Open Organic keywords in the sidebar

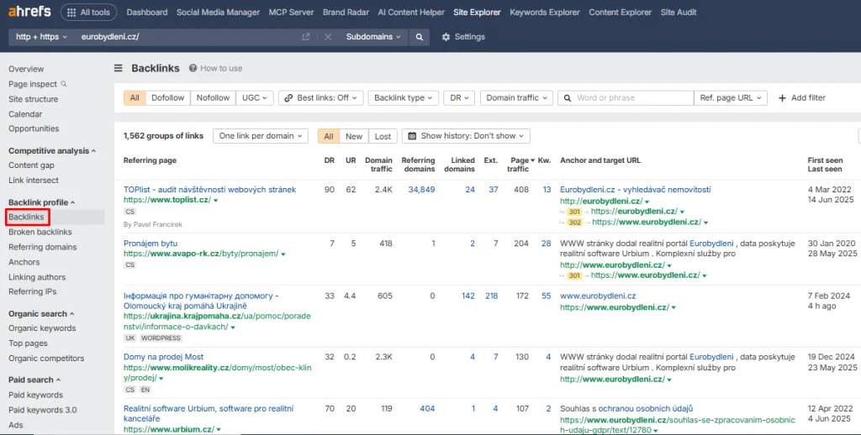coord(42,328)
